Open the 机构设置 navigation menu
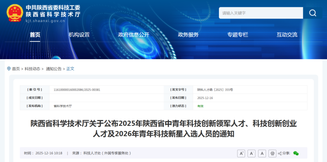Screen dimensions: 327x162 79,35
